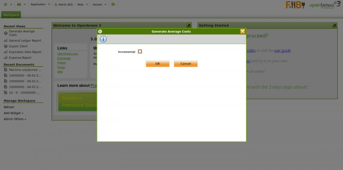The image size is (343, 170).
Task: Click the Recent Views heading
Action: pyautogui.click(x=15, y=26)
